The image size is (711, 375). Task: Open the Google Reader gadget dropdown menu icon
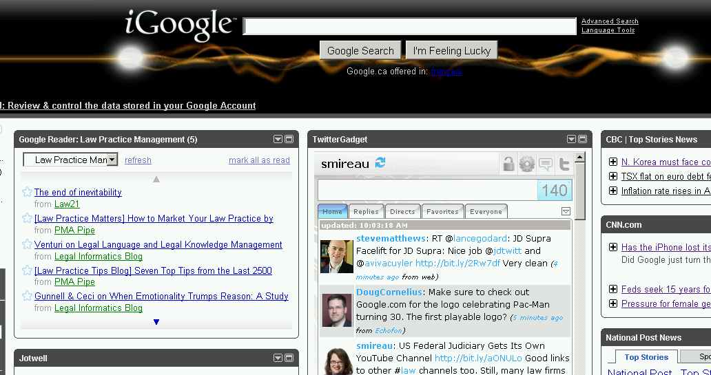pyautogui.click(x=278, y=139)
